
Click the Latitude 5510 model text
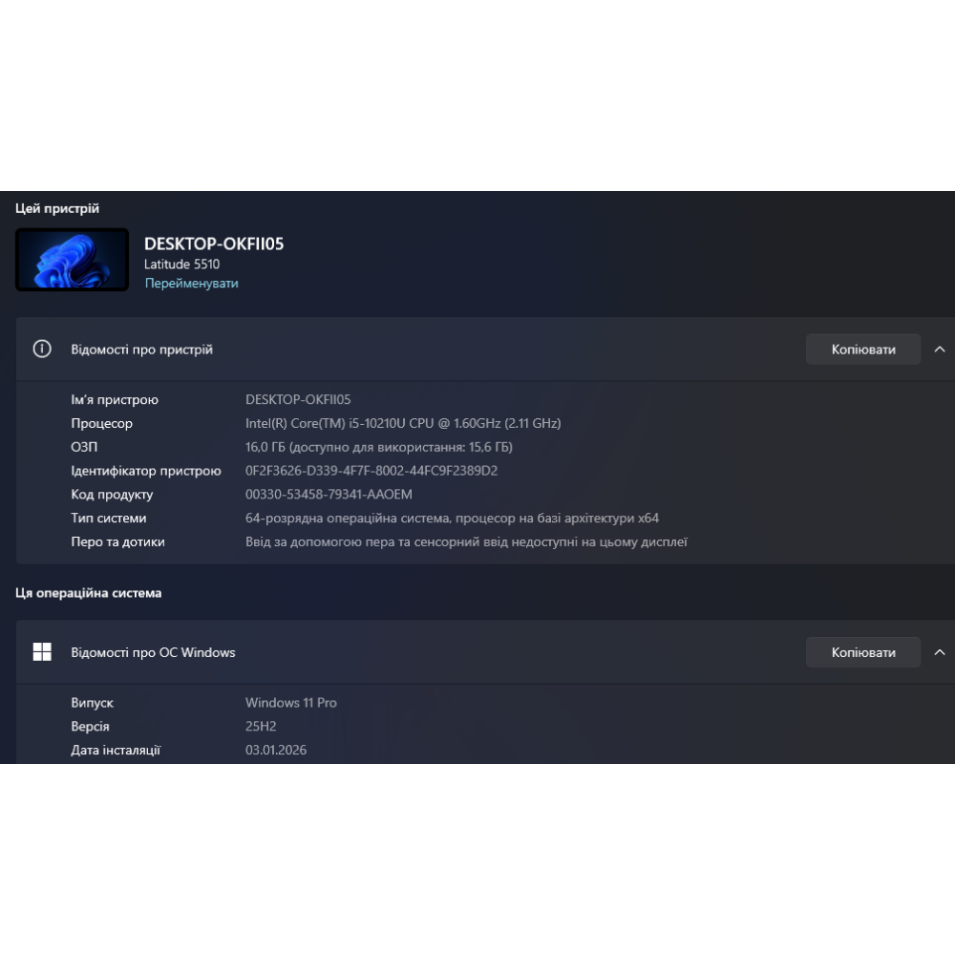pyautogui.click(x=181, y=265)
